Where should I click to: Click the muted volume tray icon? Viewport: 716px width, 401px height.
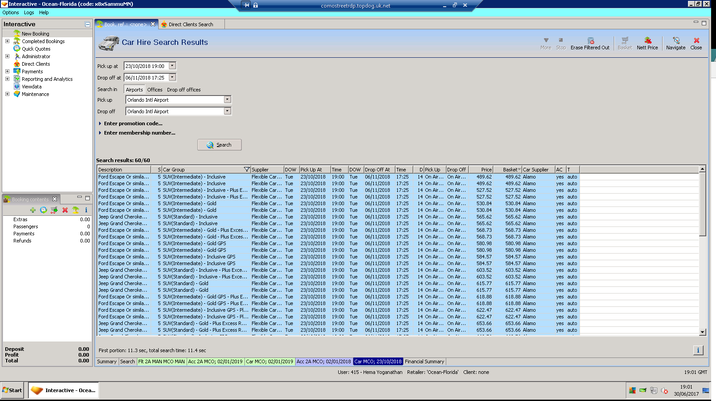[664, 391]
